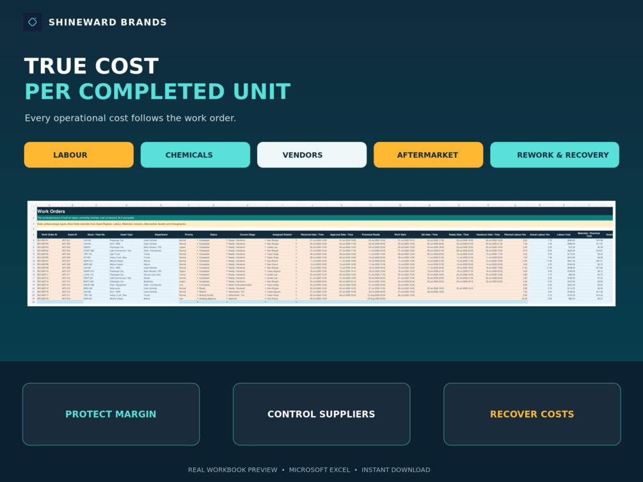Select the Stock / Fleet No. column header
This screenshot has width=643, height=482.
point(97,235)
